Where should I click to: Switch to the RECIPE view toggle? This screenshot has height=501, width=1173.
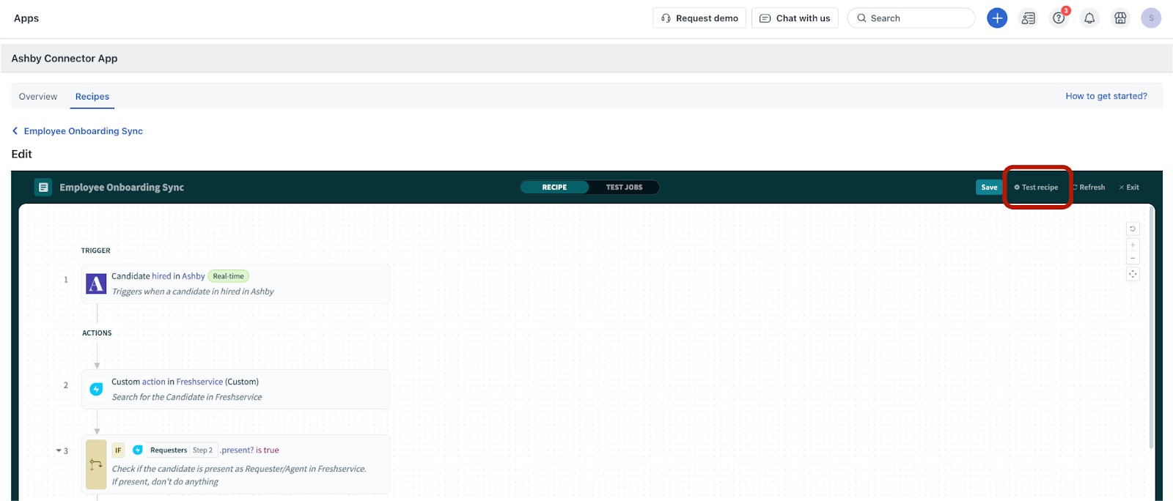pyautogui.click(x=554, y=188)
